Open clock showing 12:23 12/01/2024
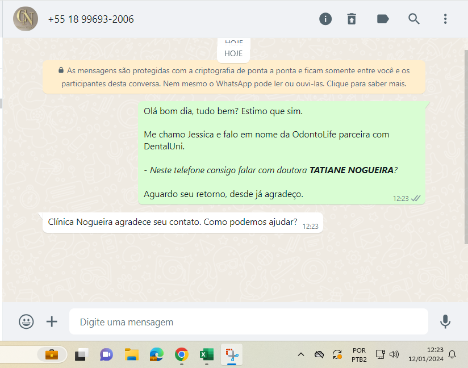Viewport: 468px width, 368px height. coord(426,354)
